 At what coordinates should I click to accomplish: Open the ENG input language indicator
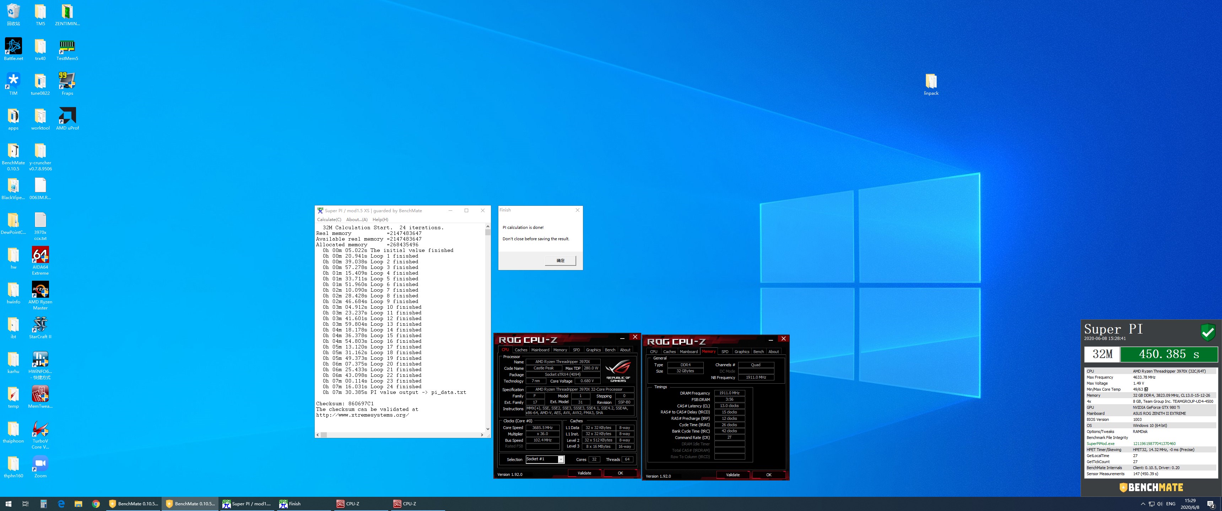pos(1170,504)
